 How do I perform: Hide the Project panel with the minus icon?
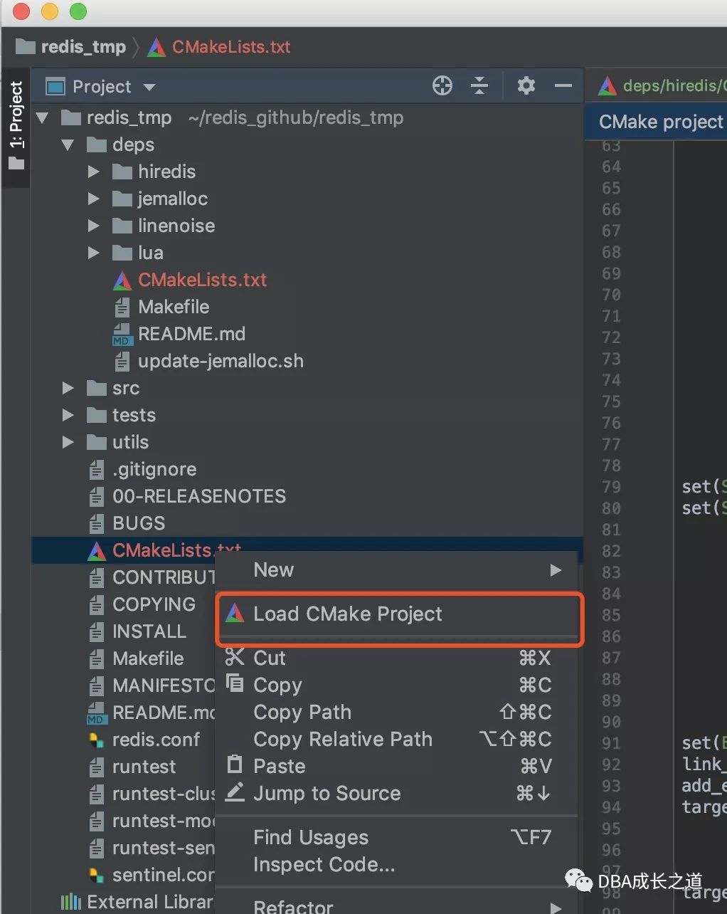pos(563,86)
